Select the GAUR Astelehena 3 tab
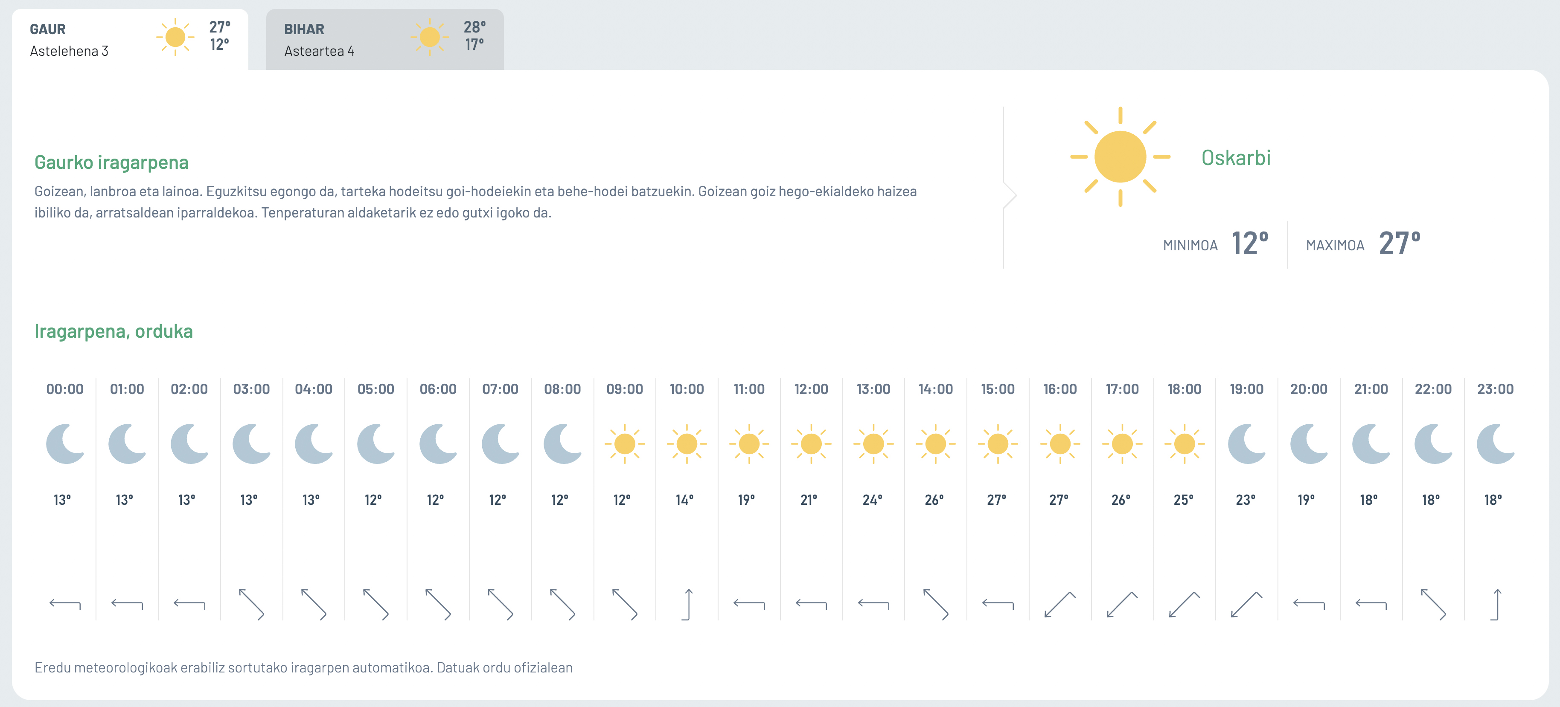The image size is (1560, 707). (x=130, y=39)
